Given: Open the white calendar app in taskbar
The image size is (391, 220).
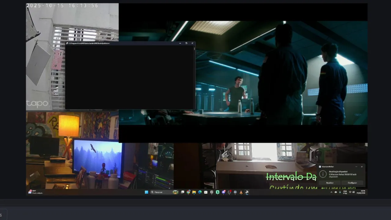Looking at the screenshot, I should [206, 192].
